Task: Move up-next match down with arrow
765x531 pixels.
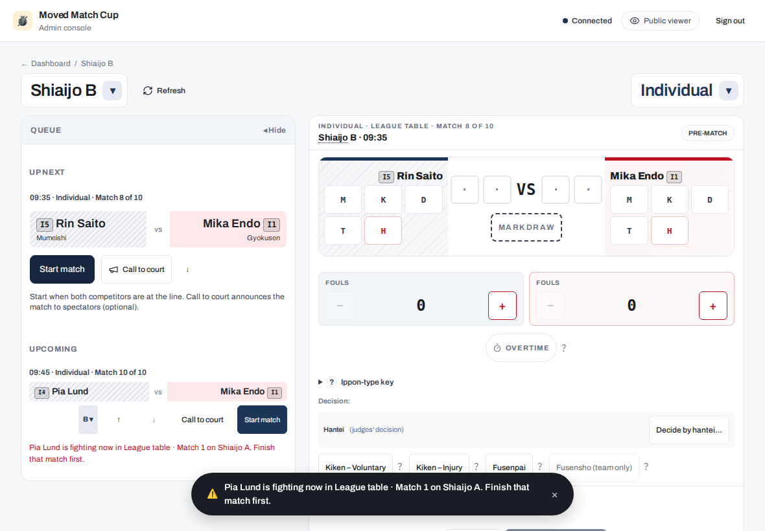Action: tap(187, 269)
